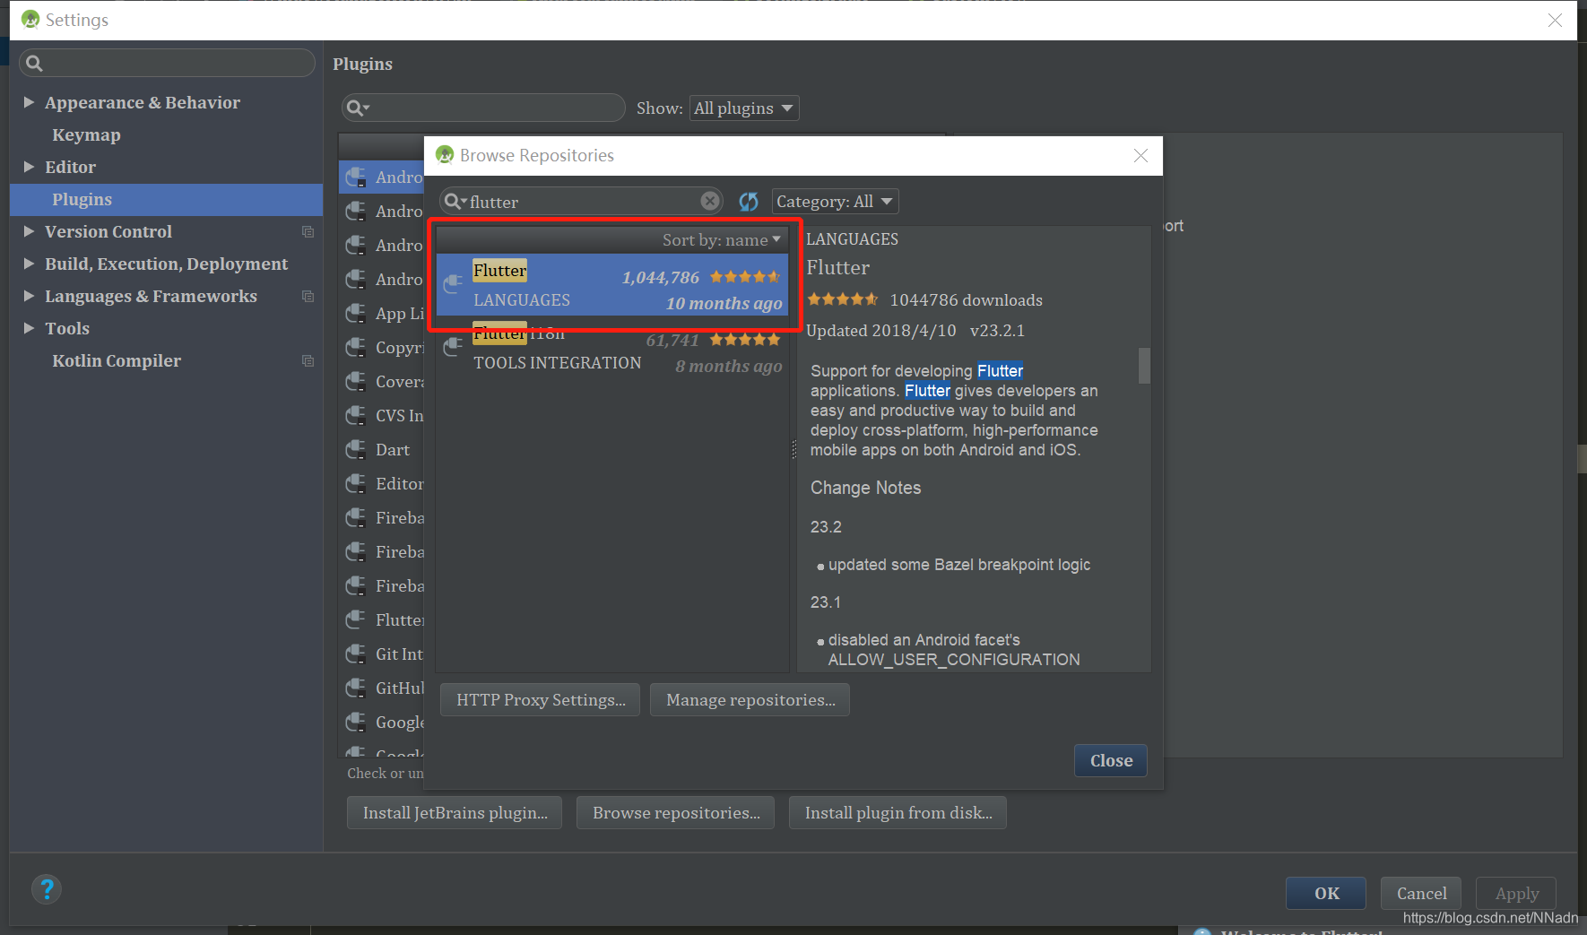Click the Google plugin row icon

coord(356,722)
